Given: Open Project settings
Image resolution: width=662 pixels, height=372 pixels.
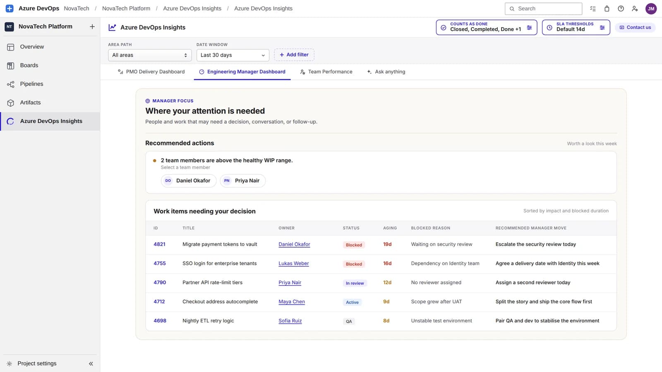Looking at the screenshot, I should pos(37,364).
